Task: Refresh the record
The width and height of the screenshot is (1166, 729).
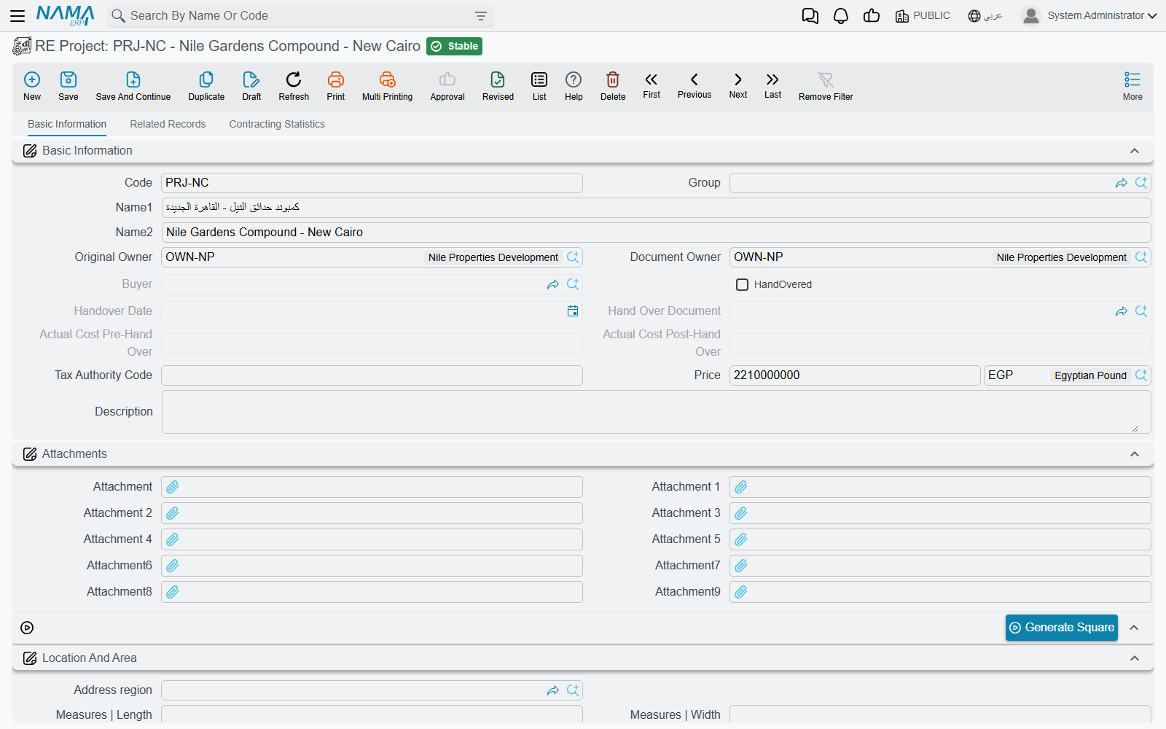Action: click(294, 86)
